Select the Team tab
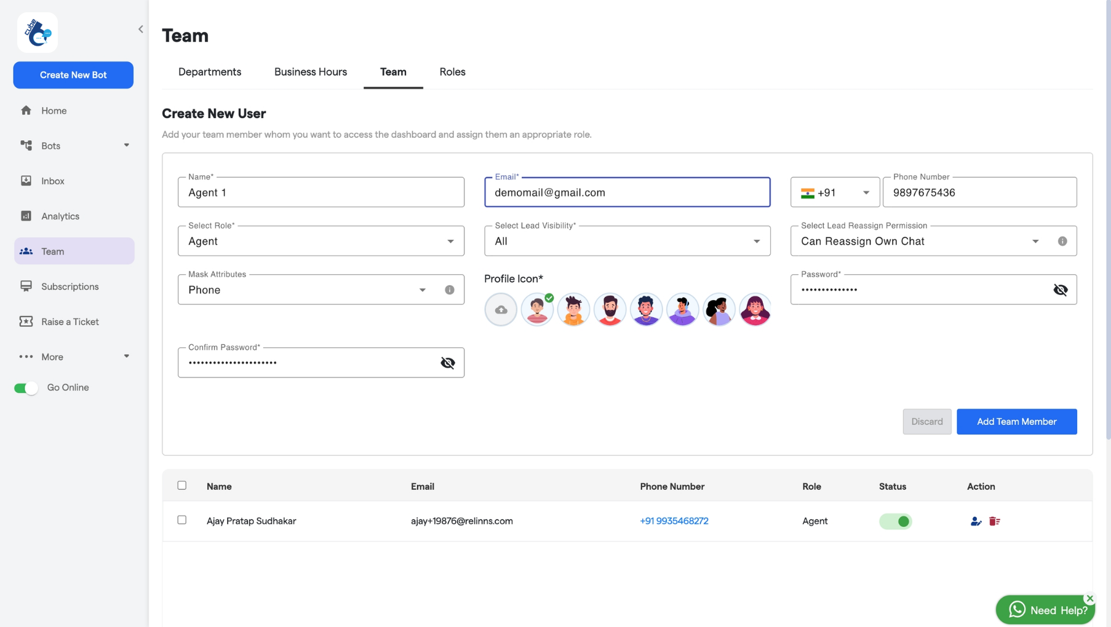 tap(393, 72)
